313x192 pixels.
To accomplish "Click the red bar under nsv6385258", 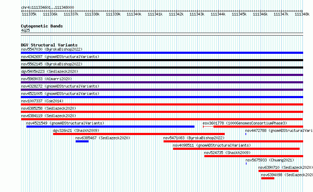I will [x=162, y=112].
